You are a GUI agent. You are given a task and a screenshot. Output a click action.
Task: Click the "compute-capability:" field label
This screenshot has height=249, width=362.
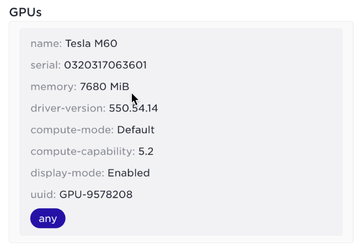(83, 151)
